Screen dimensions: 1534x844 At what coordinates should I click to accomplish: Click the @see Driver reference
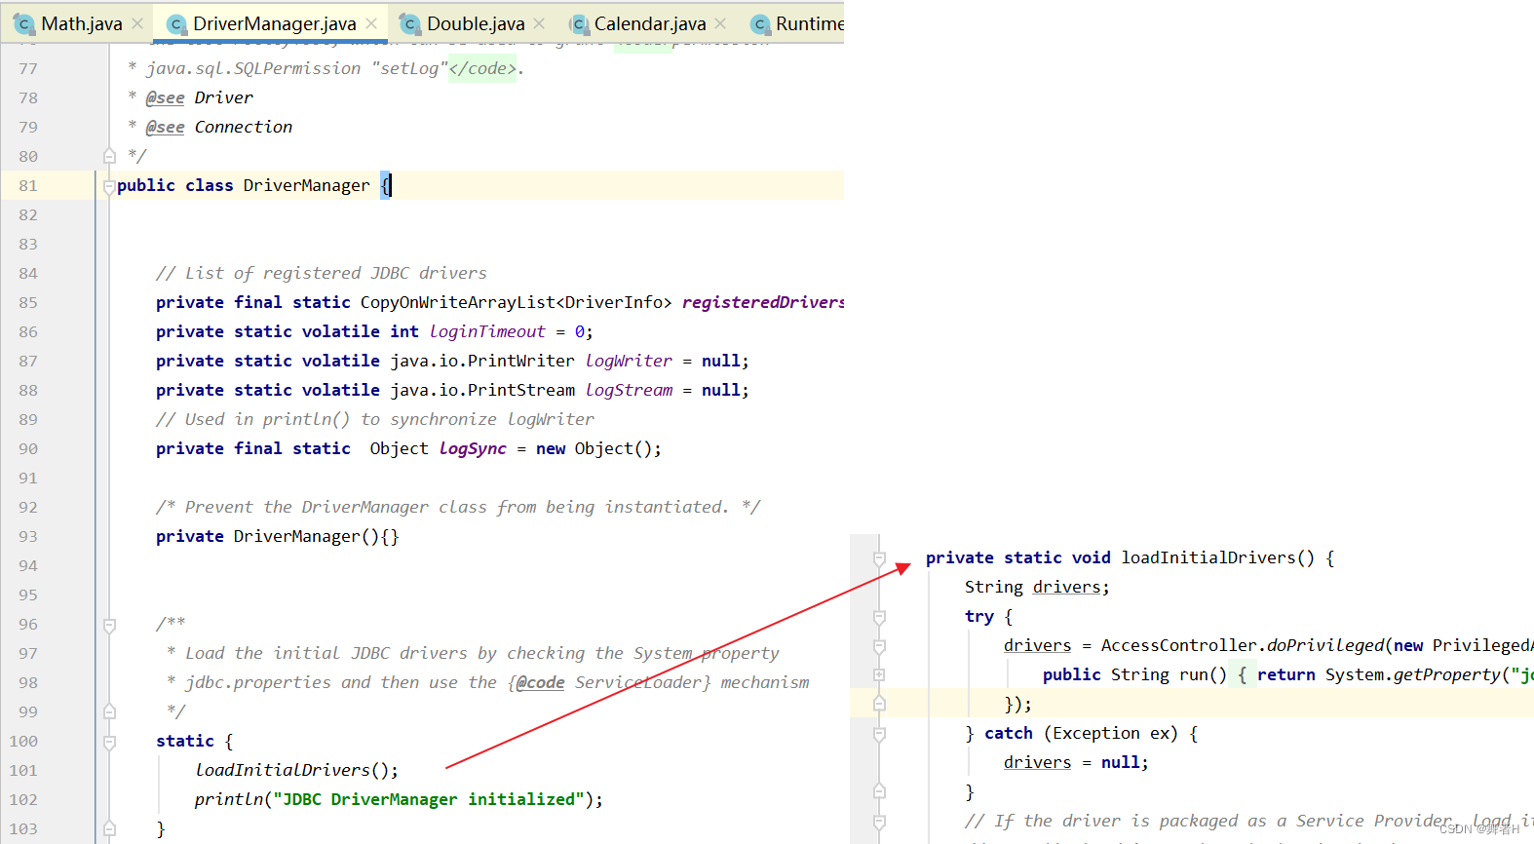tap(200, 97)
